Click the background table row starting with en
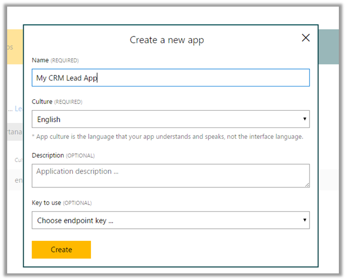Viewport: 346px width, 280px height. pyautogui.click(x=18, y=180)
